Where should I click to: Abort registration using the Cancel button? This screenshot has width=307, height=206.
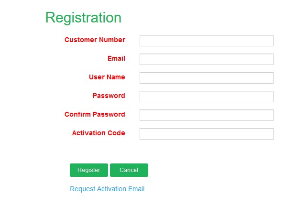[129, 170]
